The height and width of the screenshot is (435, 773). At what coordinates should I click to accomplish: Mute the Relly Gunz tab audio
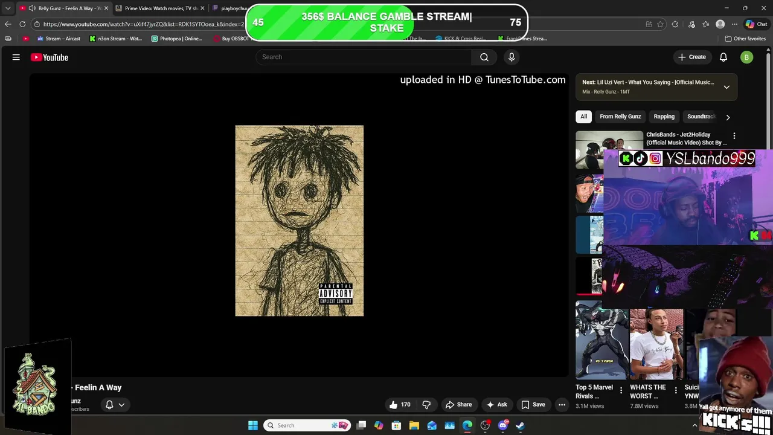click(x=31, y=8)
